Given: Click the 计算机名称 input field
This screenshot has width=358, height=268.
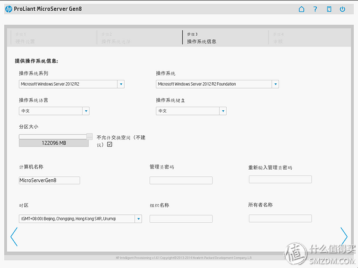Looking at the screenshot, I should click(x=50, y=180).
